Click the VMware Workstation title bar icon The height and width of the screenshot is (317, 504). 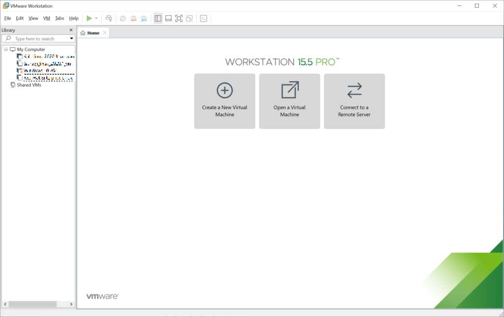tap(6, 6)
